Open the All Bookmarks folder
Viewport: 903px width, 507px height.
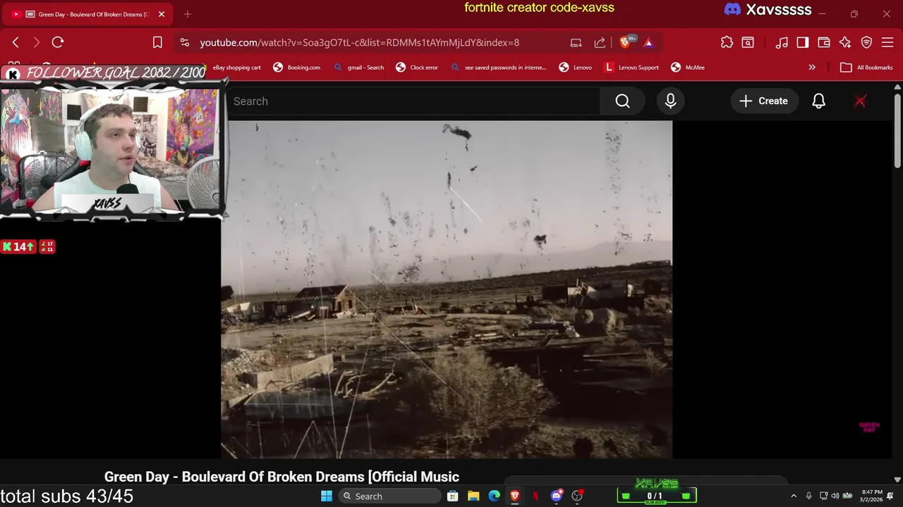coord(866,68)
